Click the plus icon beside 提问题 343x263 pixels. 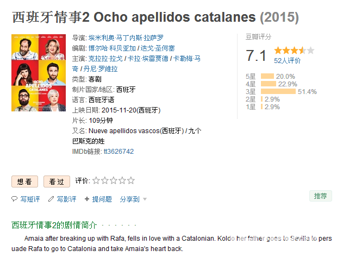point(87,199)
